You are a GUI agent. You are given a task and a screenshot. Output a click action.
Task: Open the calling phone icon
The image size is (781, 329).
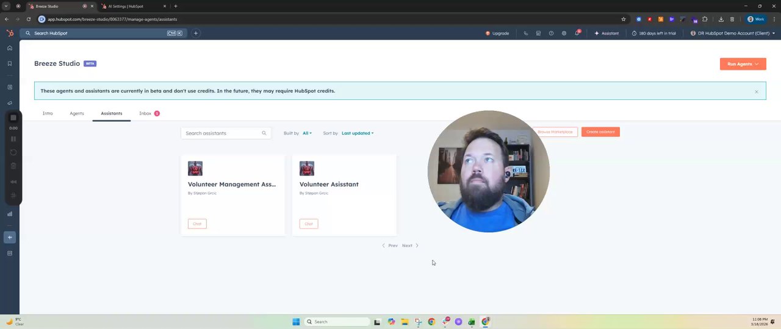(x=526, y=33)
